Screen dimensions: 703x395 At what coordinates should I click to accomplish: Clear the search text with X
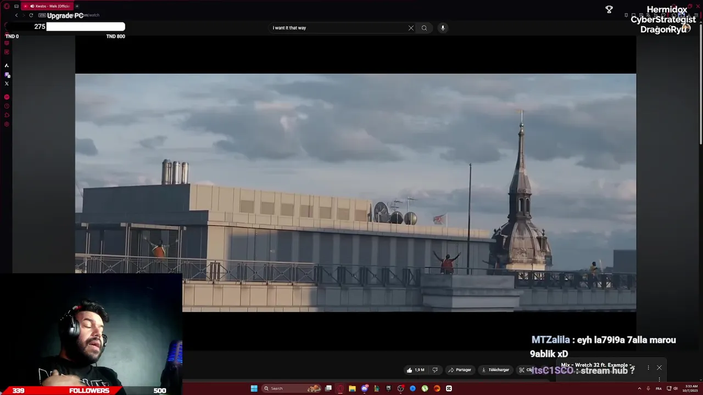[411, 28]
